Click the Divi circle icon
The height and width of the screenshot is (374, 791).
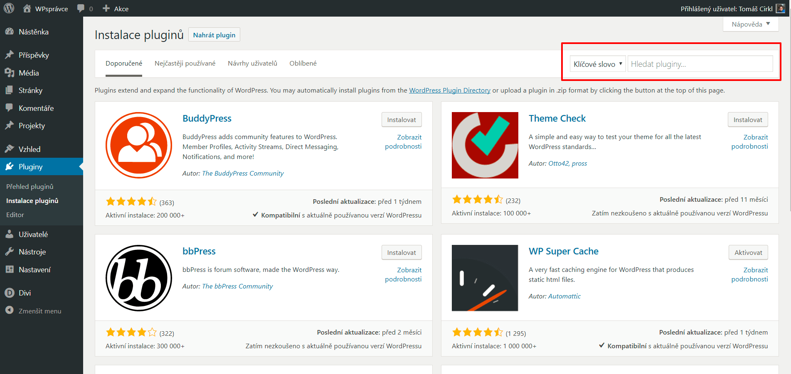coord(9,293)
